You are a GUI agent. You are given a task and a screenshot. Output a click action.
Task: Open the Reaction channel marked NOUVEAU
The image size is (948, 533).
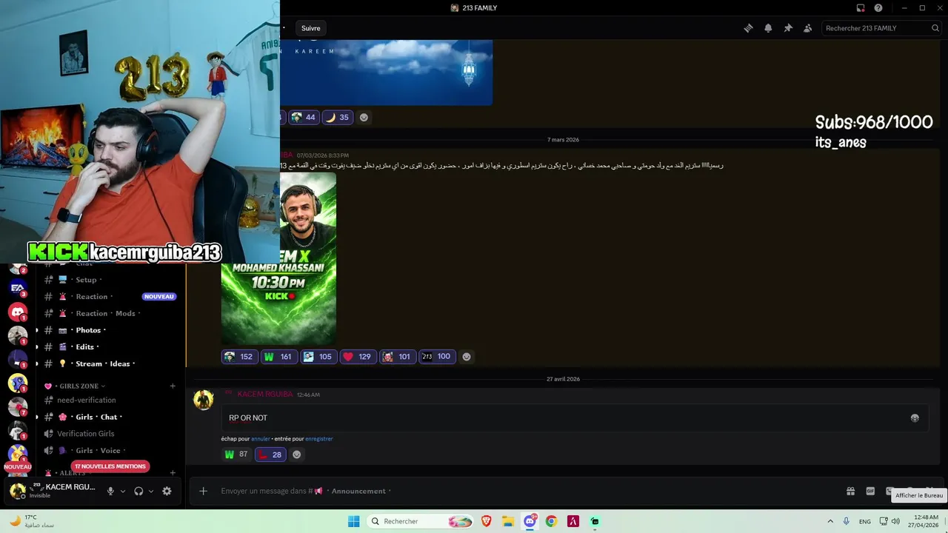110,296
